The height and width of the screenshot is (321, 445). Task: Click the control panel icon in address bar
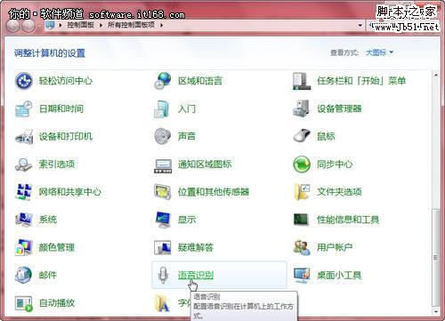tap(50, 25)
